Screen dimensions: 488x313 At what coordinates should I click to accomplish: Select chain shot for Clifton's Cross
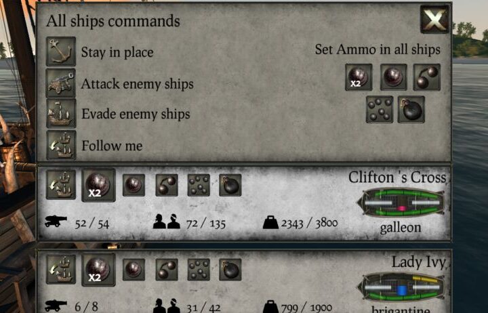(167, 185)
